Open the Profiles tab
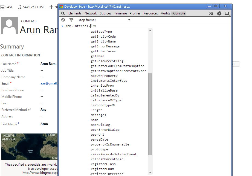The height and width of the screenshot is (176, 252). point(135,13)
